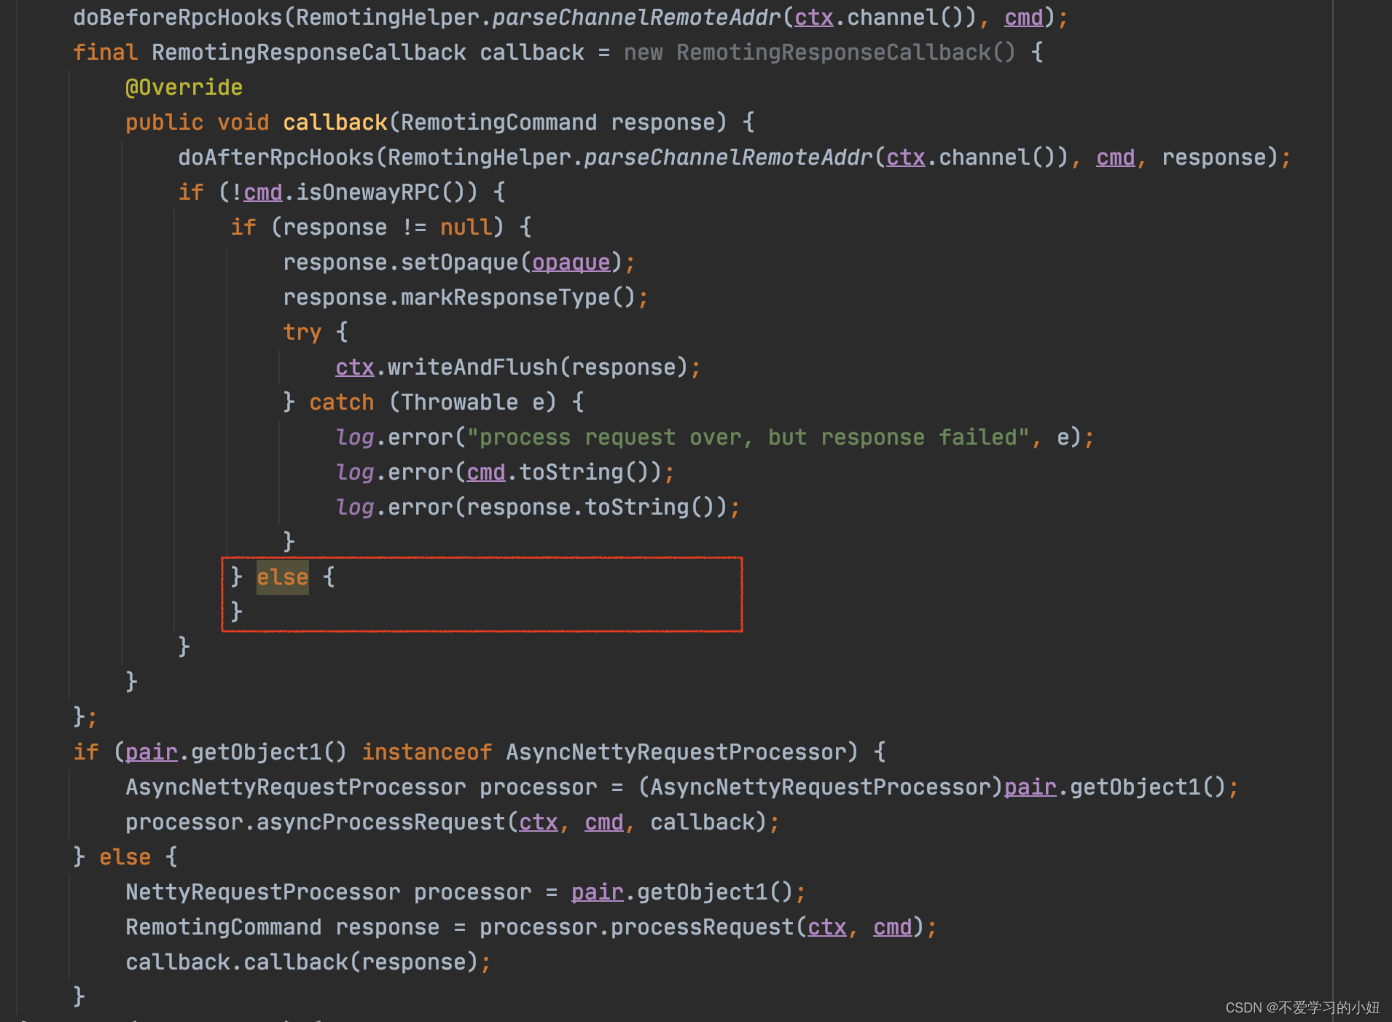Screen dimensions: 1392x1022
Task: Click the callback method name in declaration
Action: click(335, 122)
